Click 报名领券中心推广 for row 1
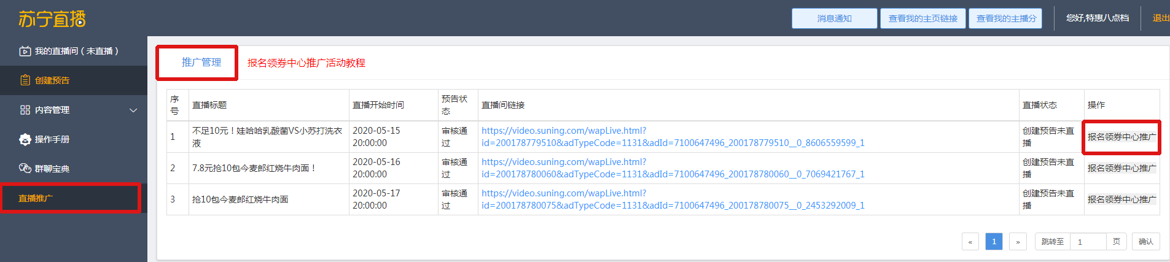This screenshot has height=262, width=1170. pyautogui.click(x=1121, y=137)
